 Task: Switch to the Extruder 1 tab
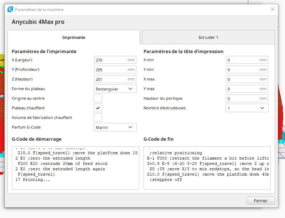click(x=208, y=37)
